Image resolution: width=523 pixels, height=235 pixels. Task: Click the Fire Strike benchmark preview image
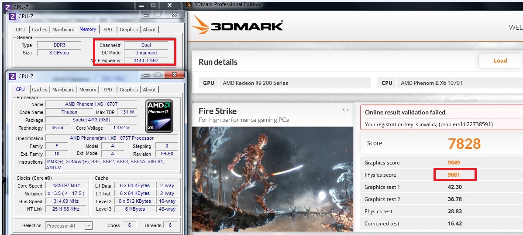(272, 179)
